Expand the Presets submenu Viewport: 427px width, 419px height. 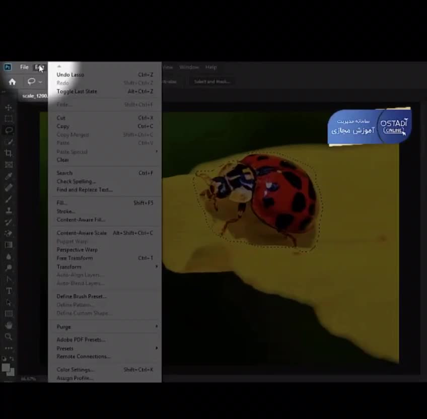coord(65,348)
